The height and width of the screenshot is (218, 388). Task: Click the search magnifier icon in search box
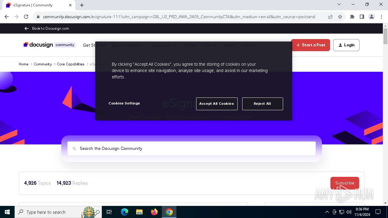coord(74,149)
